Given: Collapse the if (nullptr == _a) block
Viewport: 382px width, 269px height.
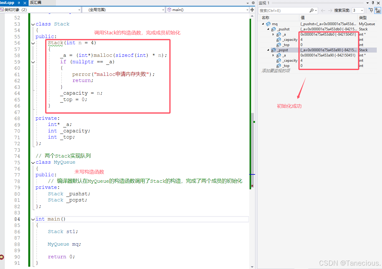Looking at the screenshot, I should 33,62.
